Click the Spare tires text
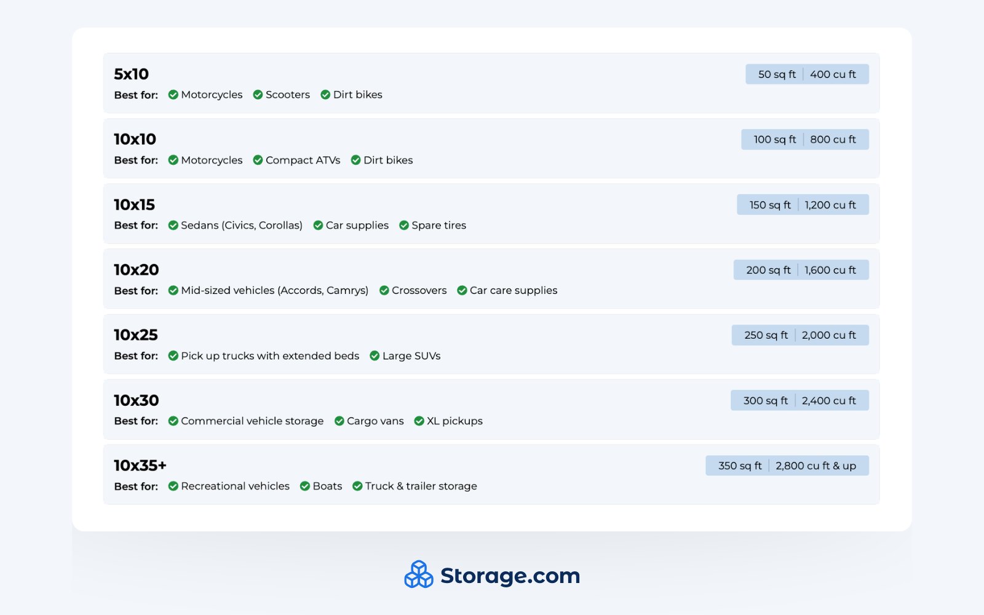This screenshot has width=984, height=615. (x=439, y=225)
